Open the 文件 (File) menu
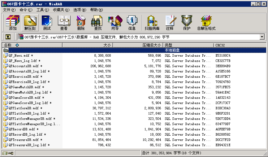Screen dimensions: 268x157 click(x=9, y=10)
